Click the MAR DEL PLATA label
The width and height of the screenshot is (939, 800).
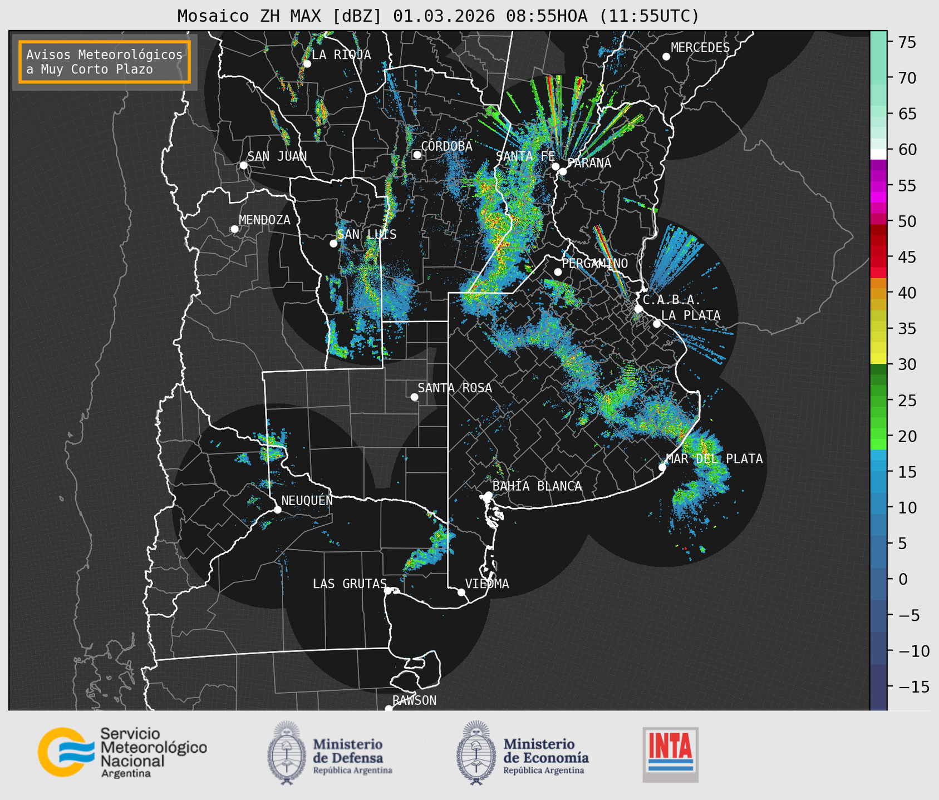click(714, 458)
